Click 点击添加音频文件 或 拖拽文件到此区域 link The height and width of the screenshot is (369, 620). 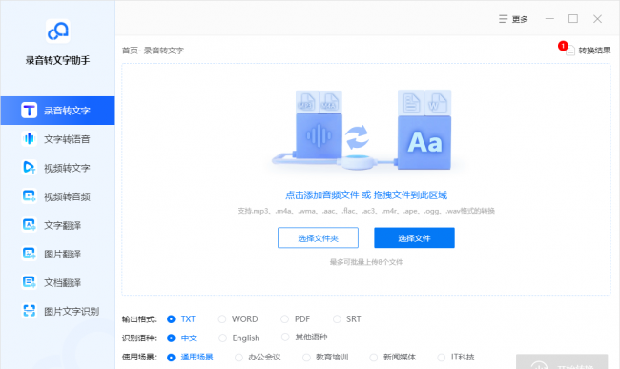point(366,195)
